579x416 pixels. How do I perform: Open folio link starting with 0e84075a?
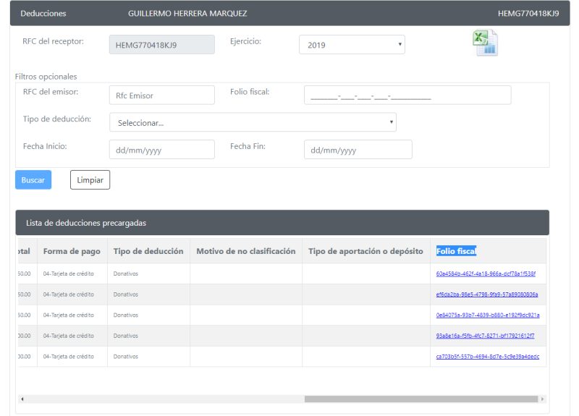click(x=487, y=315)
